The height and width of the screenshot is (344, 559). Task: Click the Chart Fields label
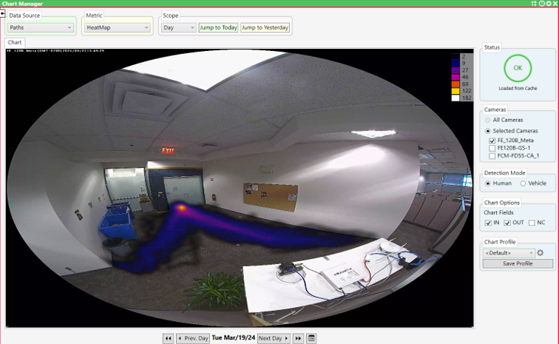pyautogui.click(x=498, y=212)
